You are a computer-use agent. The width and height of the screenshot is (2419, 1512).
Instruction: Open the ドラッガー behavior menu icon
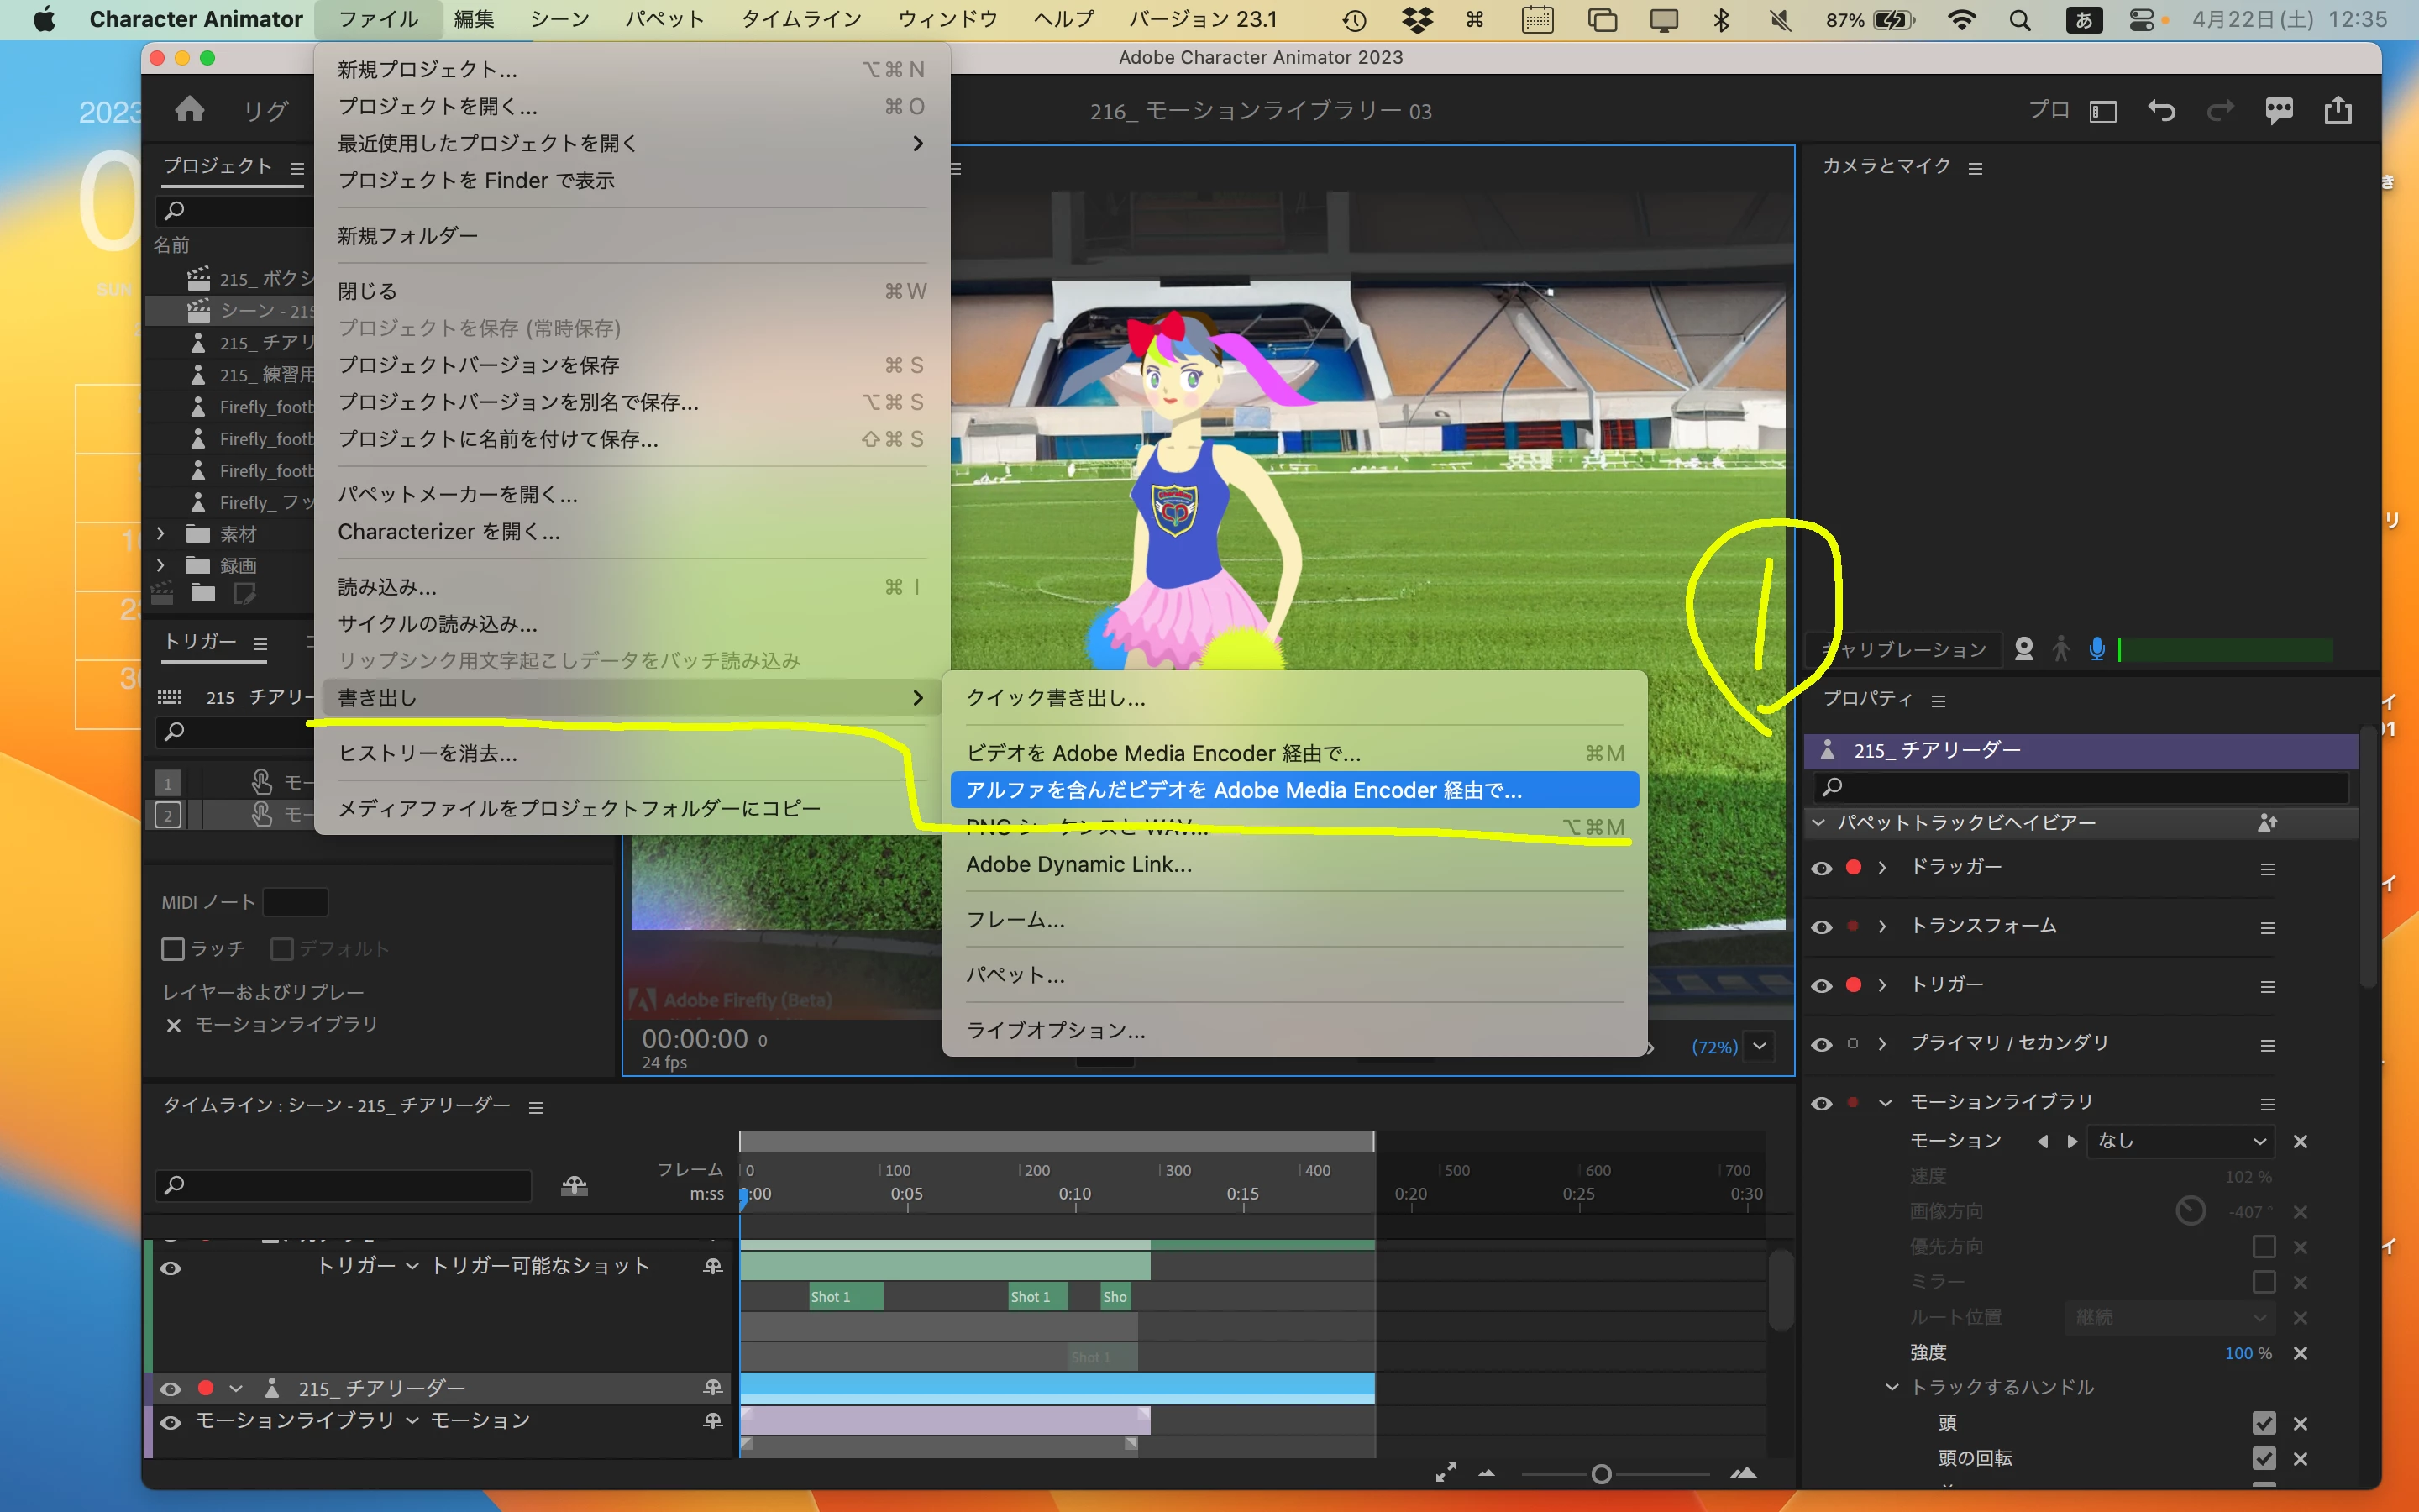(x=2267, y=869)
